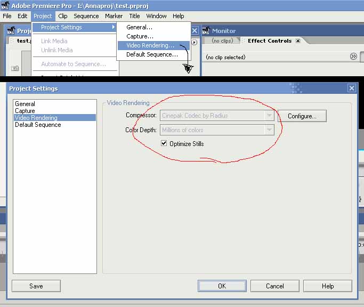Open the Edit menu
Screen dimensions: 364x307
(22, 16)
